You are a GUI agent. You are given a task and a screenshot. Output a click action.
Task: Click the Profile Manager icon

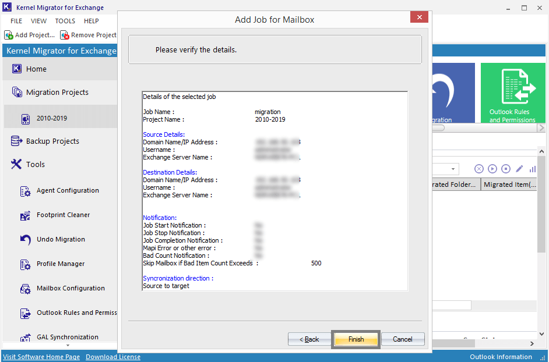coord(25,264)
